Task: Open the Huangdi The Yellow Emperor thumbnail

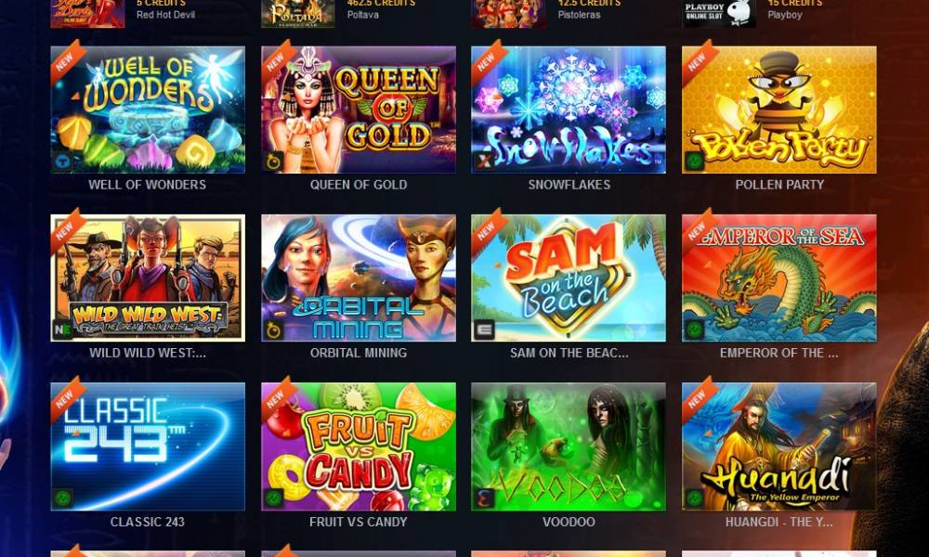Action: click(x=779, y=447)
